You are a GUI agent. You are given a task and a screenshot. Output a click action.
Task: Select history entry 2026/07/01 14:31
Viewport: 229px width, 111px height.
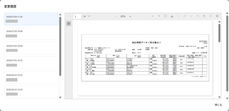31,63
